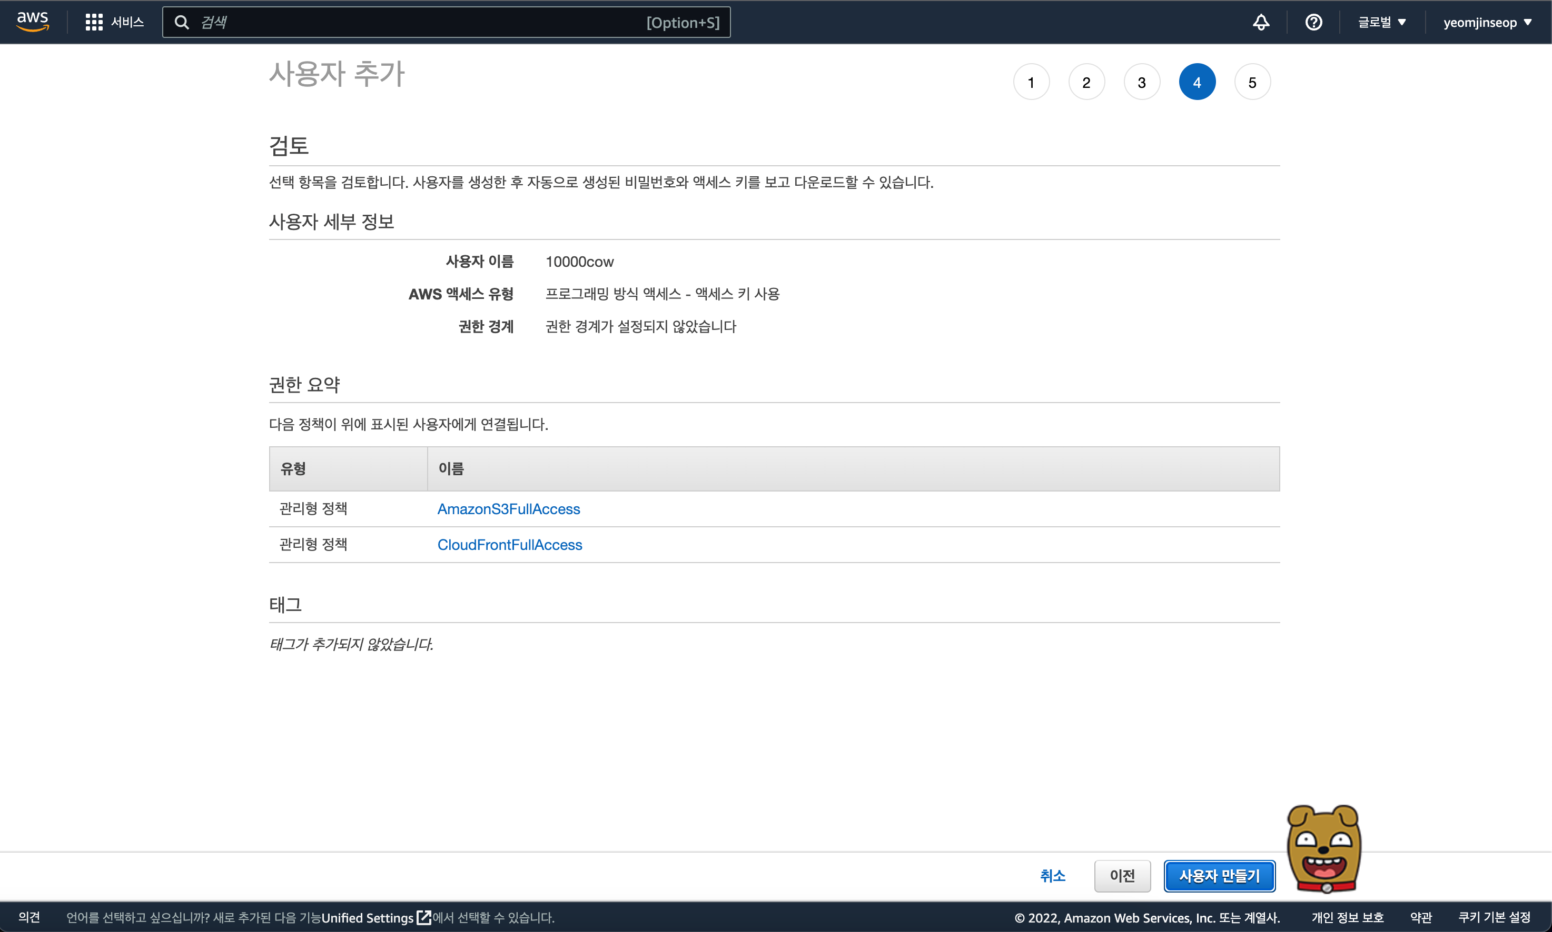Viewport: 1552px width, 932px height.
Task: Open the CloudFrontFullAccess policy link
Action: tap(510, 545)
